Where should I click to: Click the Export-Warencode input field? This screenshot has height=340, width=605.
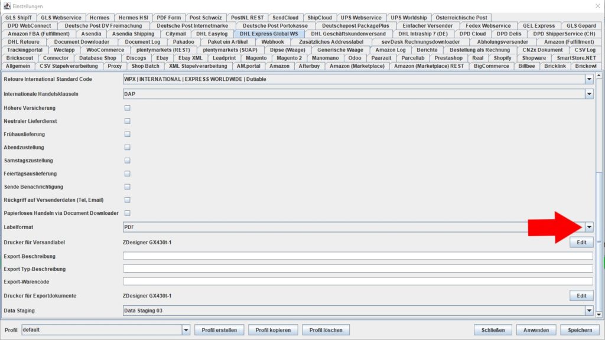(357, 282)
